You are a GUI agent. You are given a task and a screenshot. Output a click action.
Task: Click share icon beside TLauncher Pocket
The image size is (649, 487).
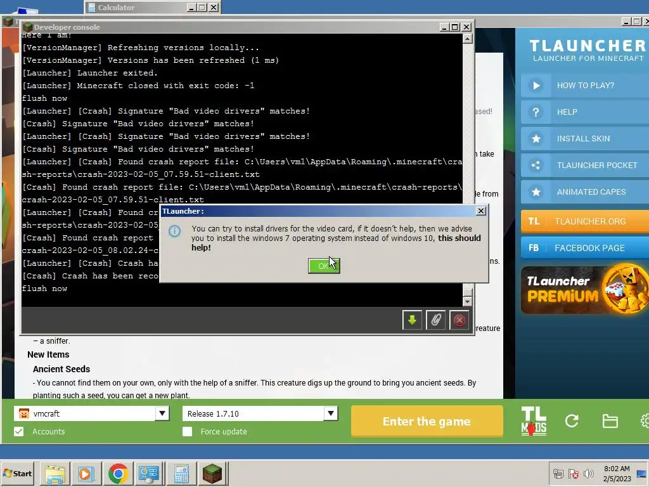[x=536, y=166]
